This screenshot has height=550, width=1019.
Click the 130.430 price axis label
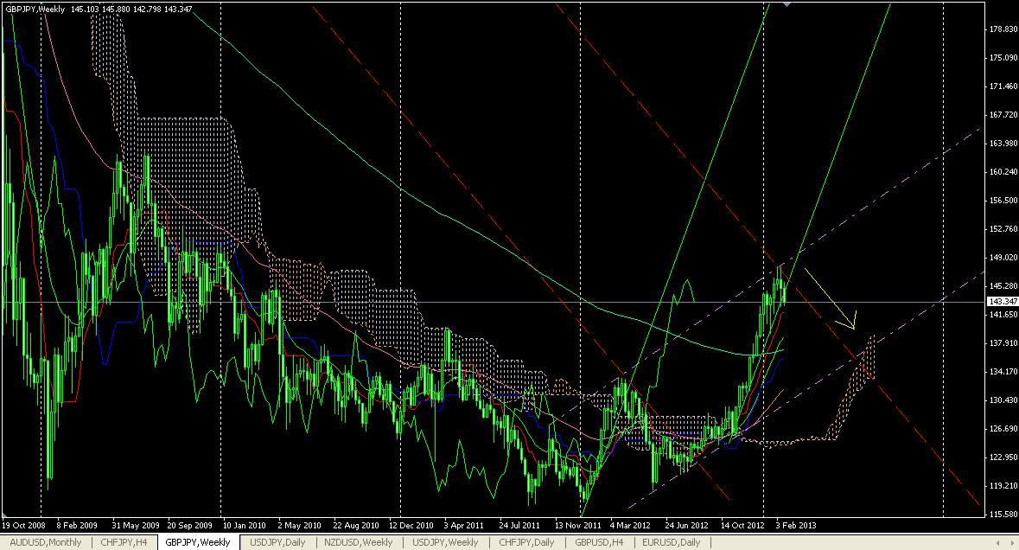click(1003, 400)
